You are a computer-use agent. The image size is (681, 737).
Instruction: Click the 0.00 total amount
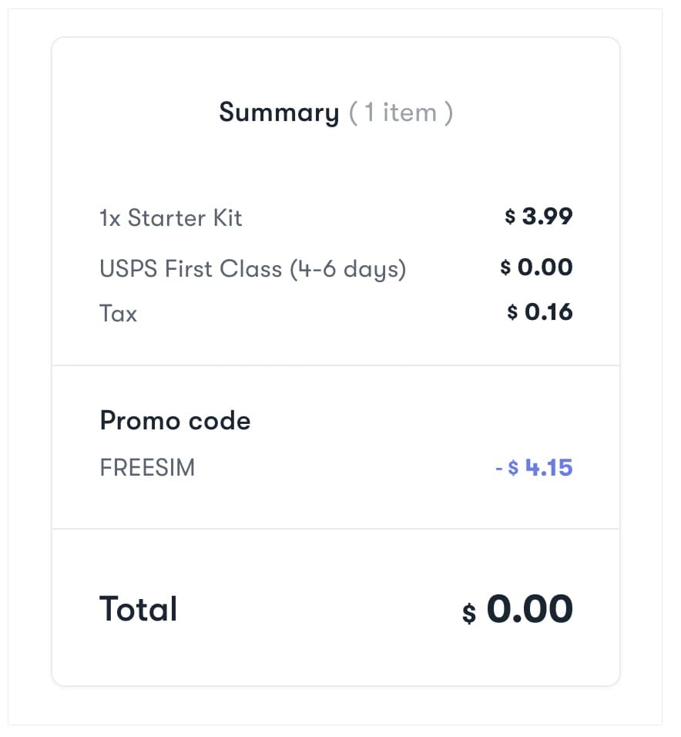[x=530, y=609]
